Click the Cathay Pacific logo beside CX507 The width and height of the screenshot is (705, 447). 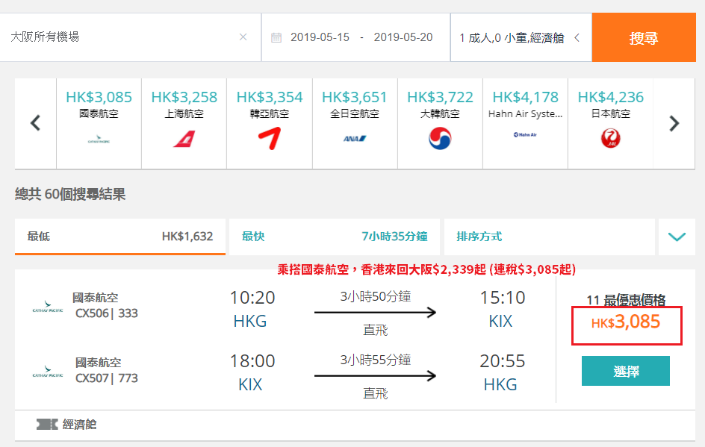48,372
